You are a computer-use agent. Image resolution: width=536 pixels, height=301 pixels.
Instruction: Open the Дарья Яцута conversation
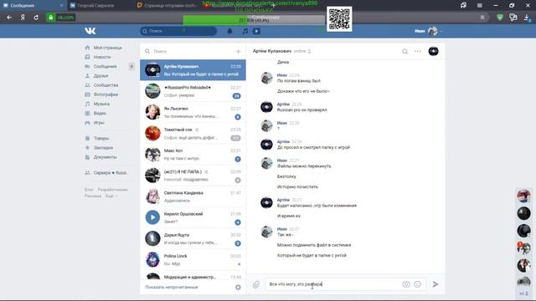[193, 238]
